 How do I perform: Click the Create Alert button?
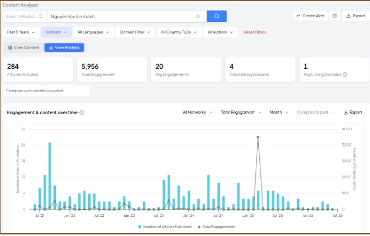310,16
